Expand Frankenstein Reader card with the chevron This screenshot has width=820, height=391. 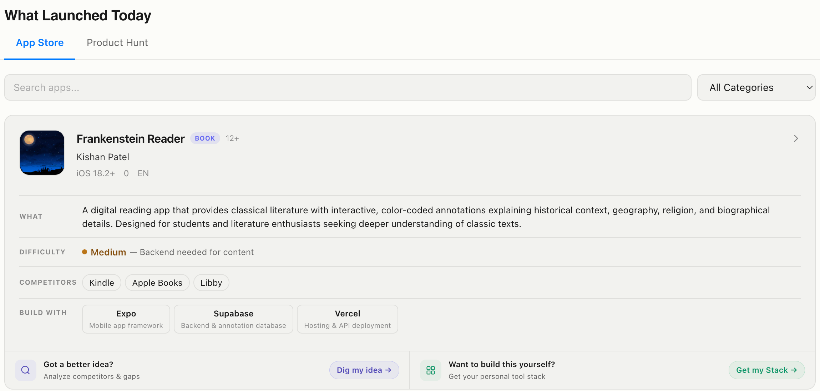(796, 138)
